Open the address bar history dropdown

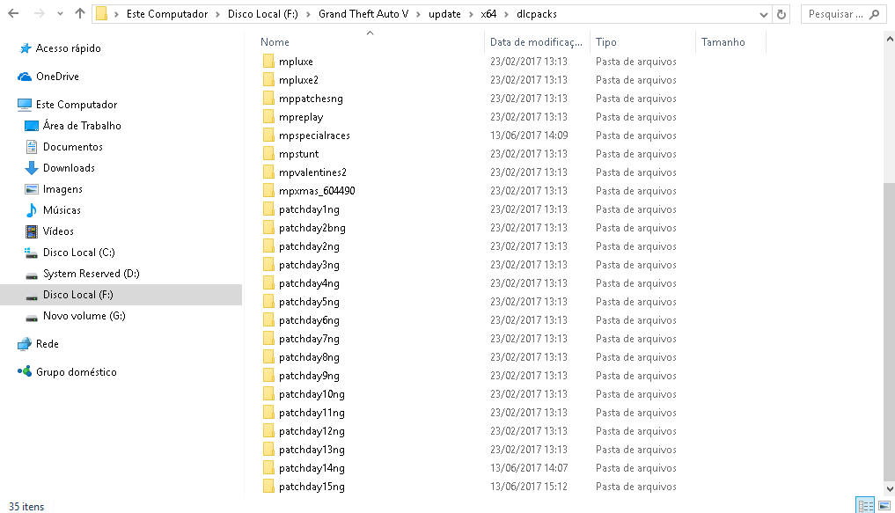point(763,15)
